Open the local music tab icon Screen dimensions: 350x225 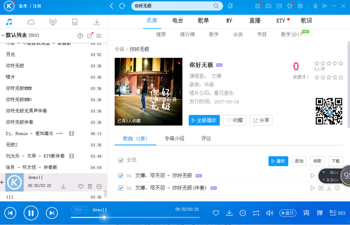click(x=8, y=22)
